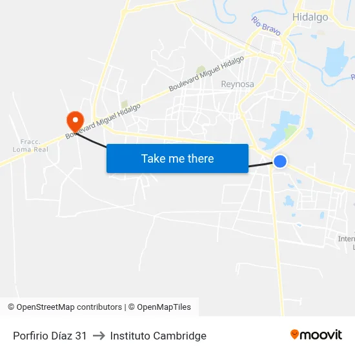Click the Moovit logo
The width and height of the screenshot is (355, 355).
pyautogui.click(x=316, y=335)
